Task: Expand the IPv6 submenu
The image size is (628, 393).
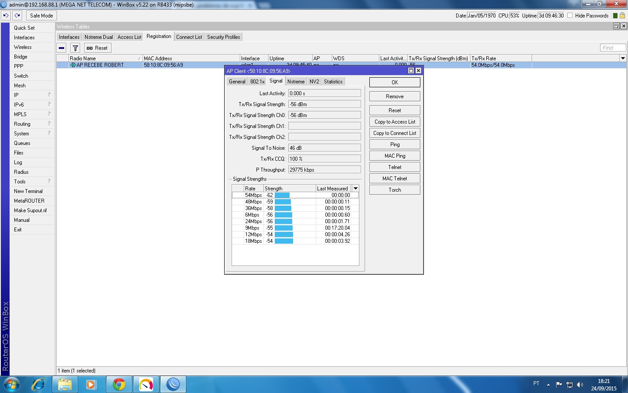Action: tap(50, 104)
